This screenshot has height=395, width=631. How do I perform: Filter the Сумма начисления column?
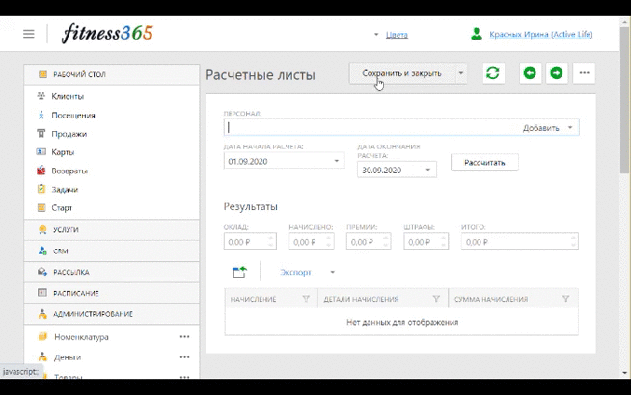(x=565, y=299)
